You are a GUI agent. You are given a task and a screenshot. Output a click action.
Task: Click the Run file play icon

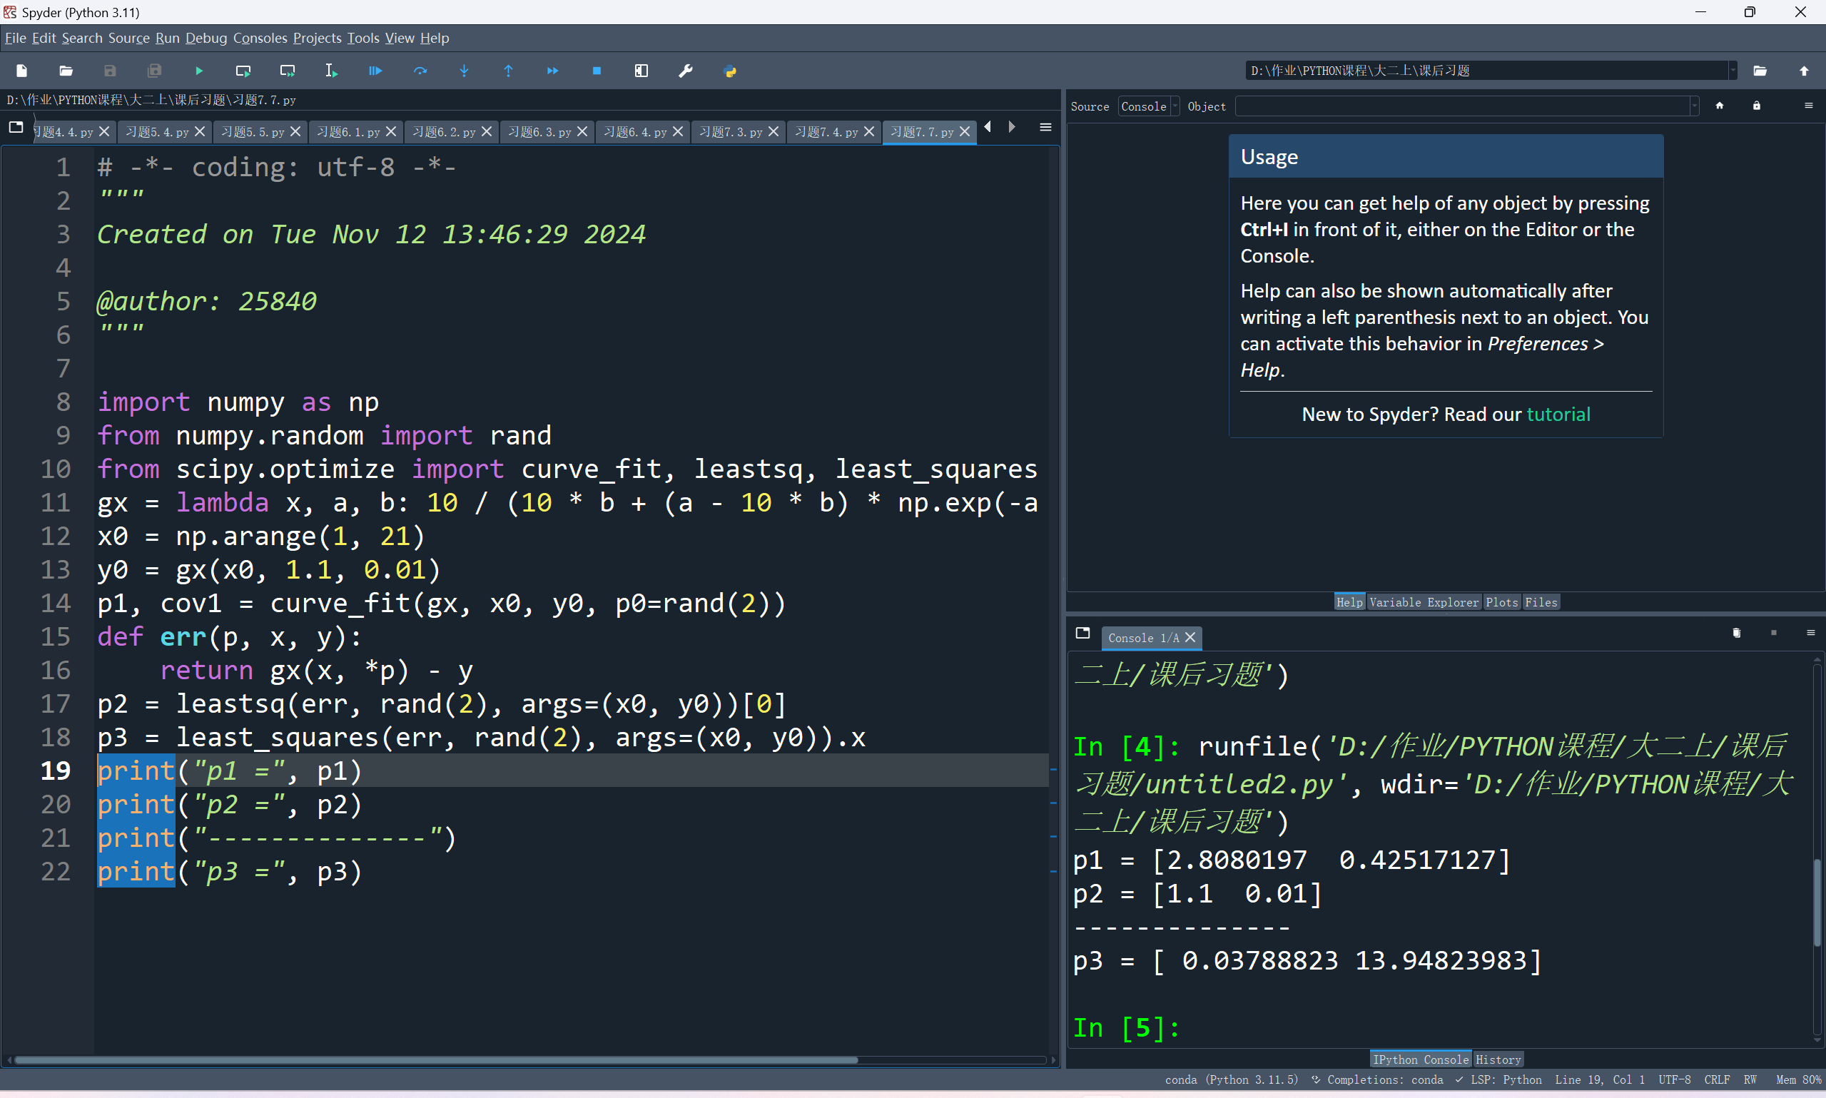[198, 71]
